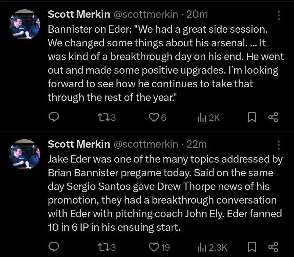Open the 20m timestamp of the first tweet

coord(197,14)
